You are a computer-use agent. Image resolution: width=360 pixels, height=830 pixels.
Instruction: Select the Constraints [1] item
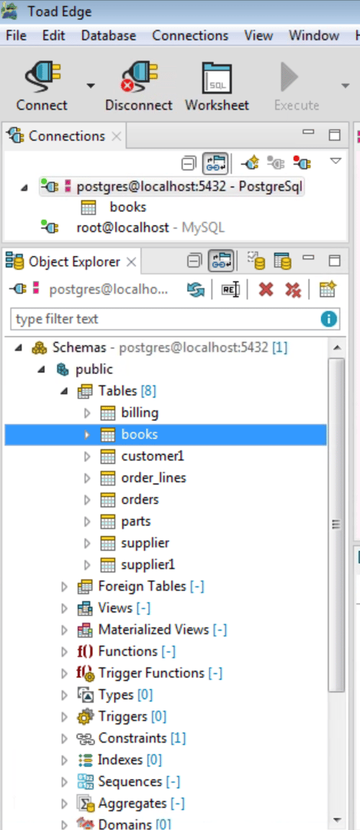pyautogui.click(x=143, y=738)
